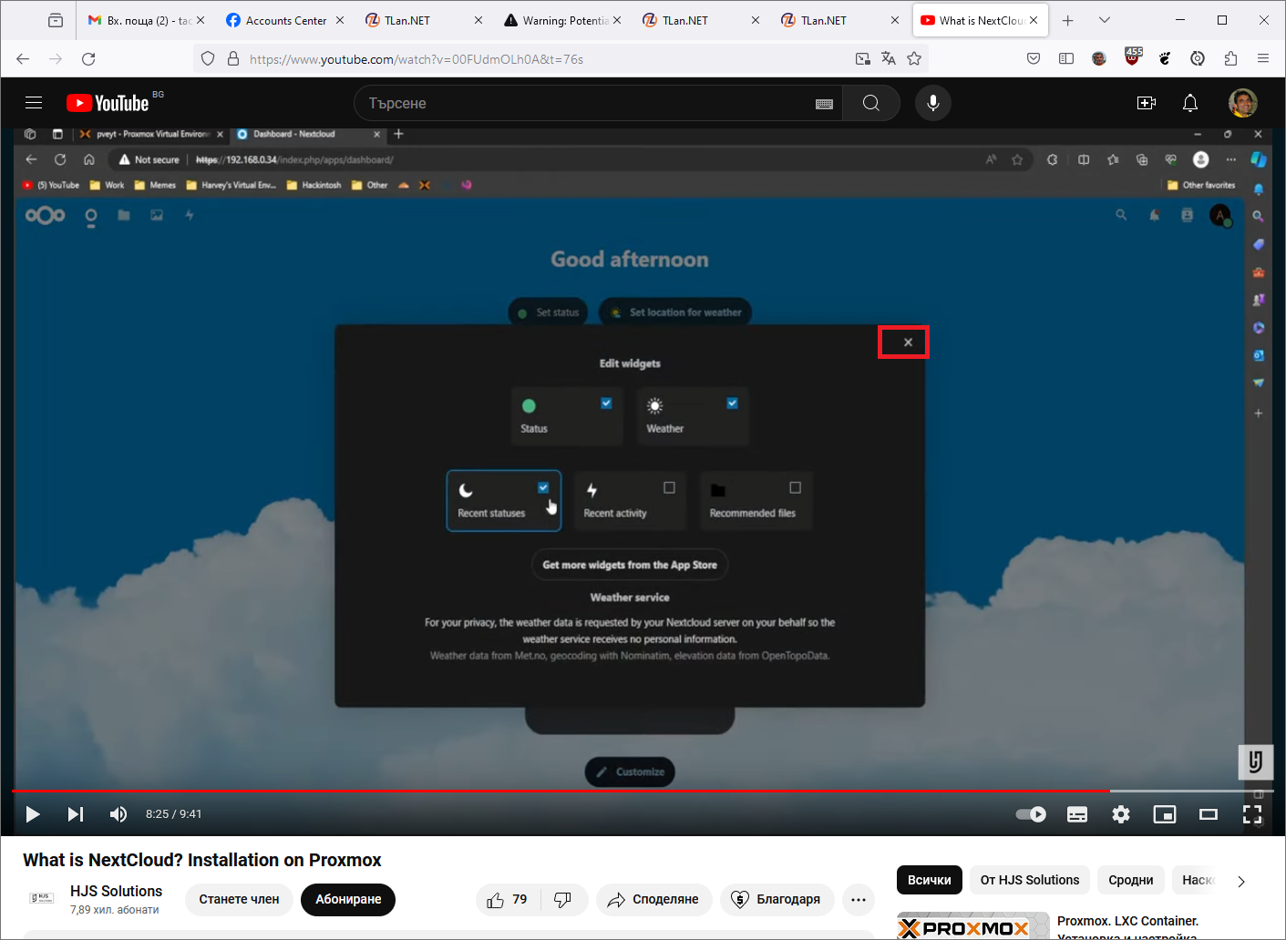The height and width of the screenshot is (940, 1286).
Task: Open a new browser tab
Action: pyautogui.click(x=1068, y=20)
